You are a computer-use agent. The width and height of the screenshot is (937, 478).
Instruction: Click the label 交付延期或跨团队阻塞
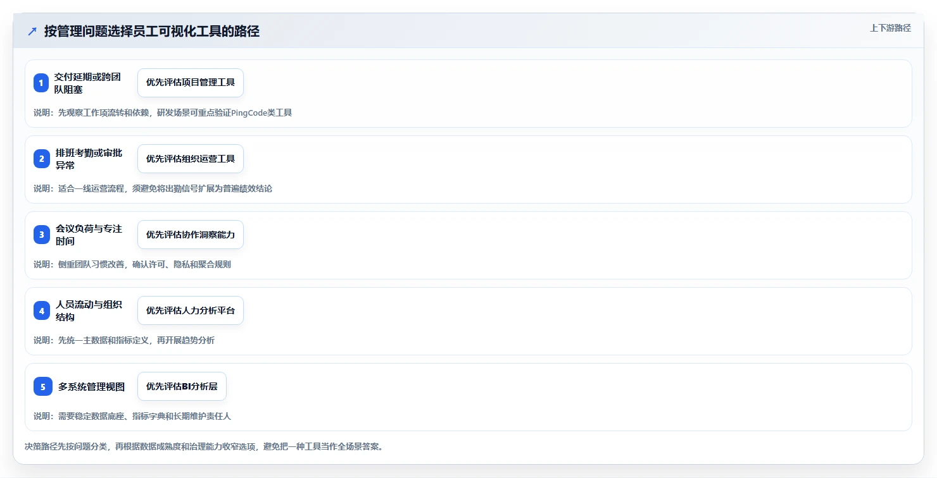pos(88,83)
